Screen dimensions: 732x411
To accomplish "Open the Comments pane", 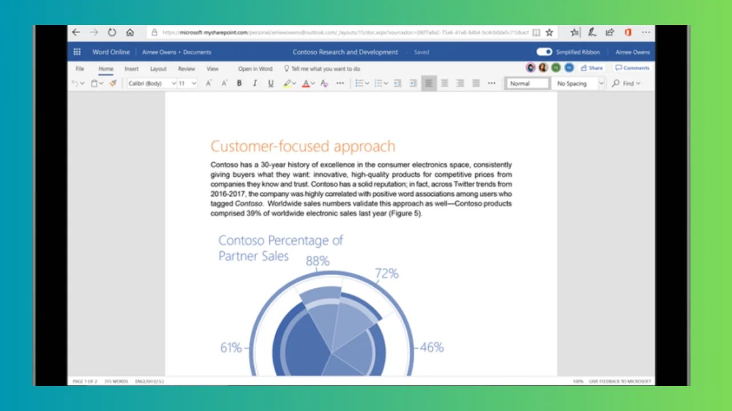I will click(632, 68).
